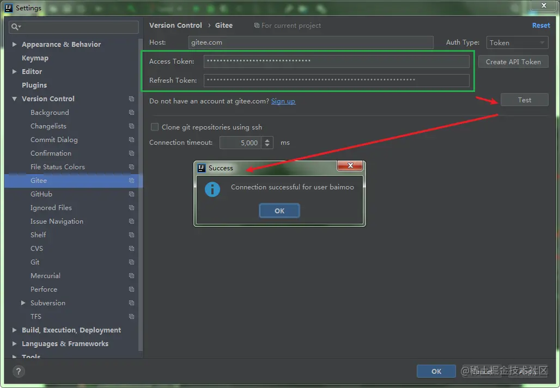Expand Languages & Frameworks section

pos(14,343)
